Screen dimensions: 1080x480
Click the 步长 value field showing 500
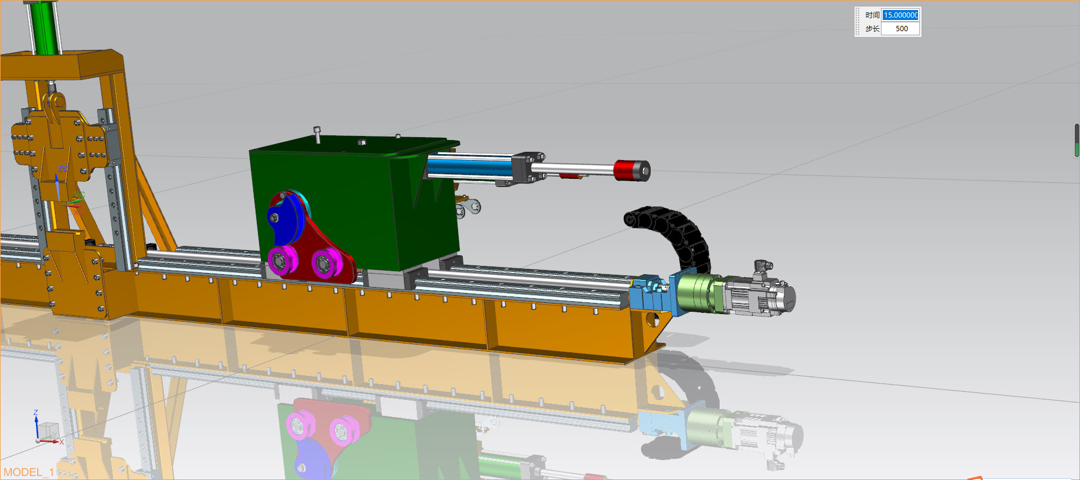(x=900, y=29)
